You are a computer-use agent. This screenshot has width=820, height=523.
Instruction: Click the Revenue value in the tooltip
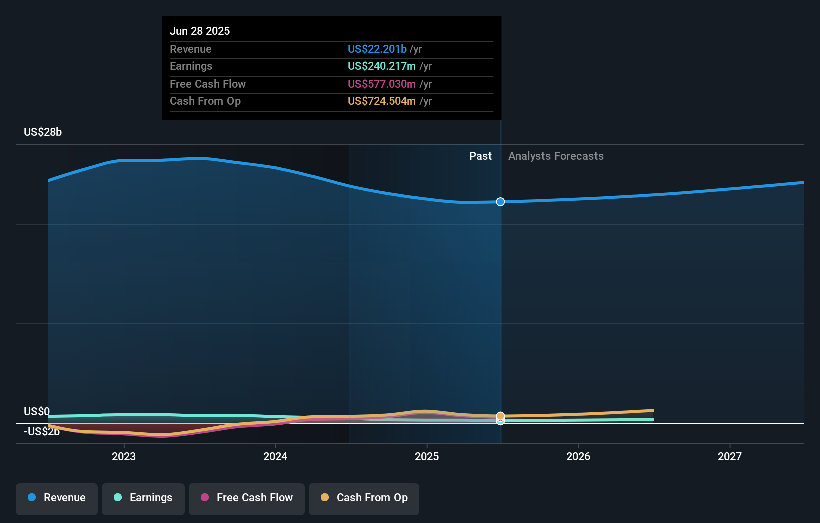click(377, 49)
